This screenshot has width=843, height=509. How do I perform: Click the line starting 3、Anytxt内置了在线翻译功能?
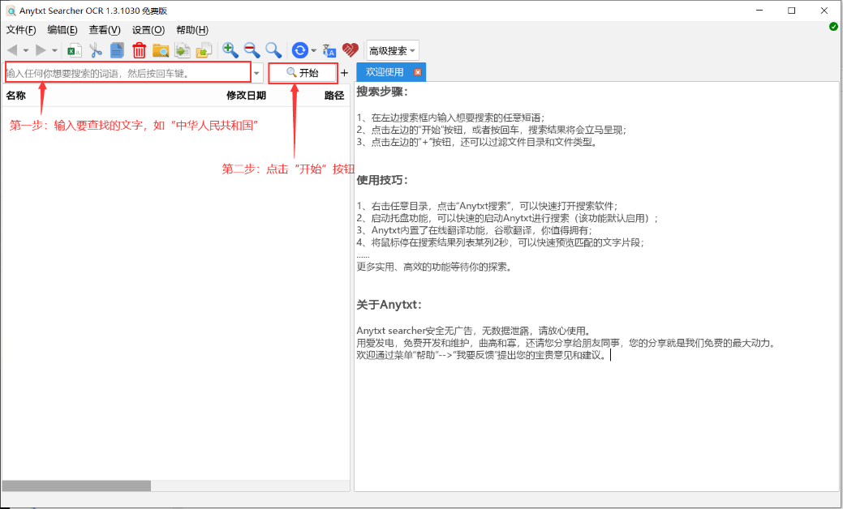pyautogui.click(x=474, y=230)
